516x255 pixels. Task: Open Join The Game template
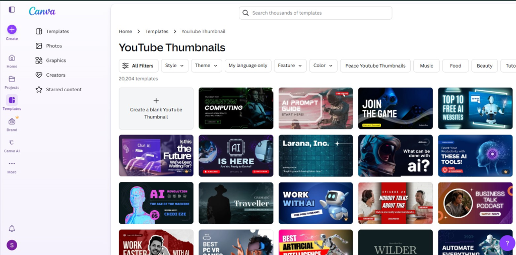pyautogui.click(x=395, y=108)
